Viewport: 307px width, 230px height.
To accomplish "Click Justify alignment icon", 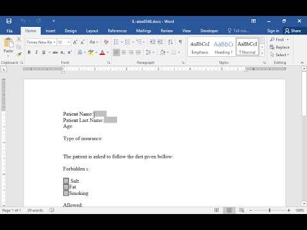I will 138,52.
